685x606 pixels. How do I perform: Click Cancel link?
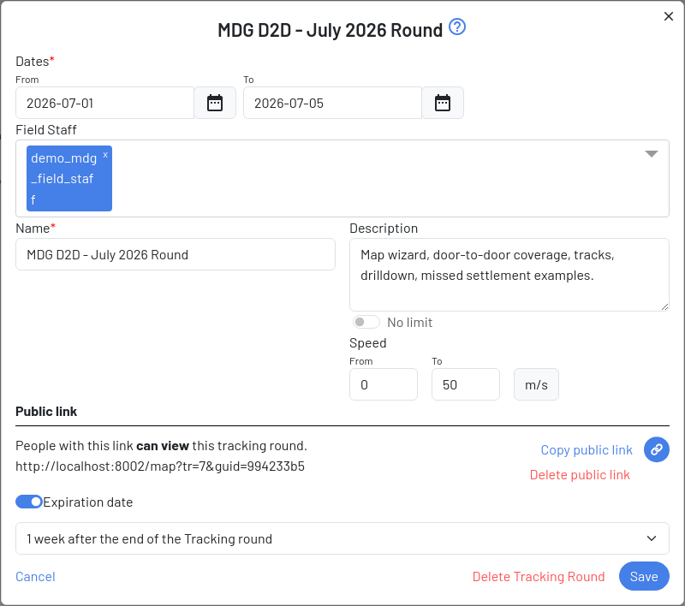(35, 577)
